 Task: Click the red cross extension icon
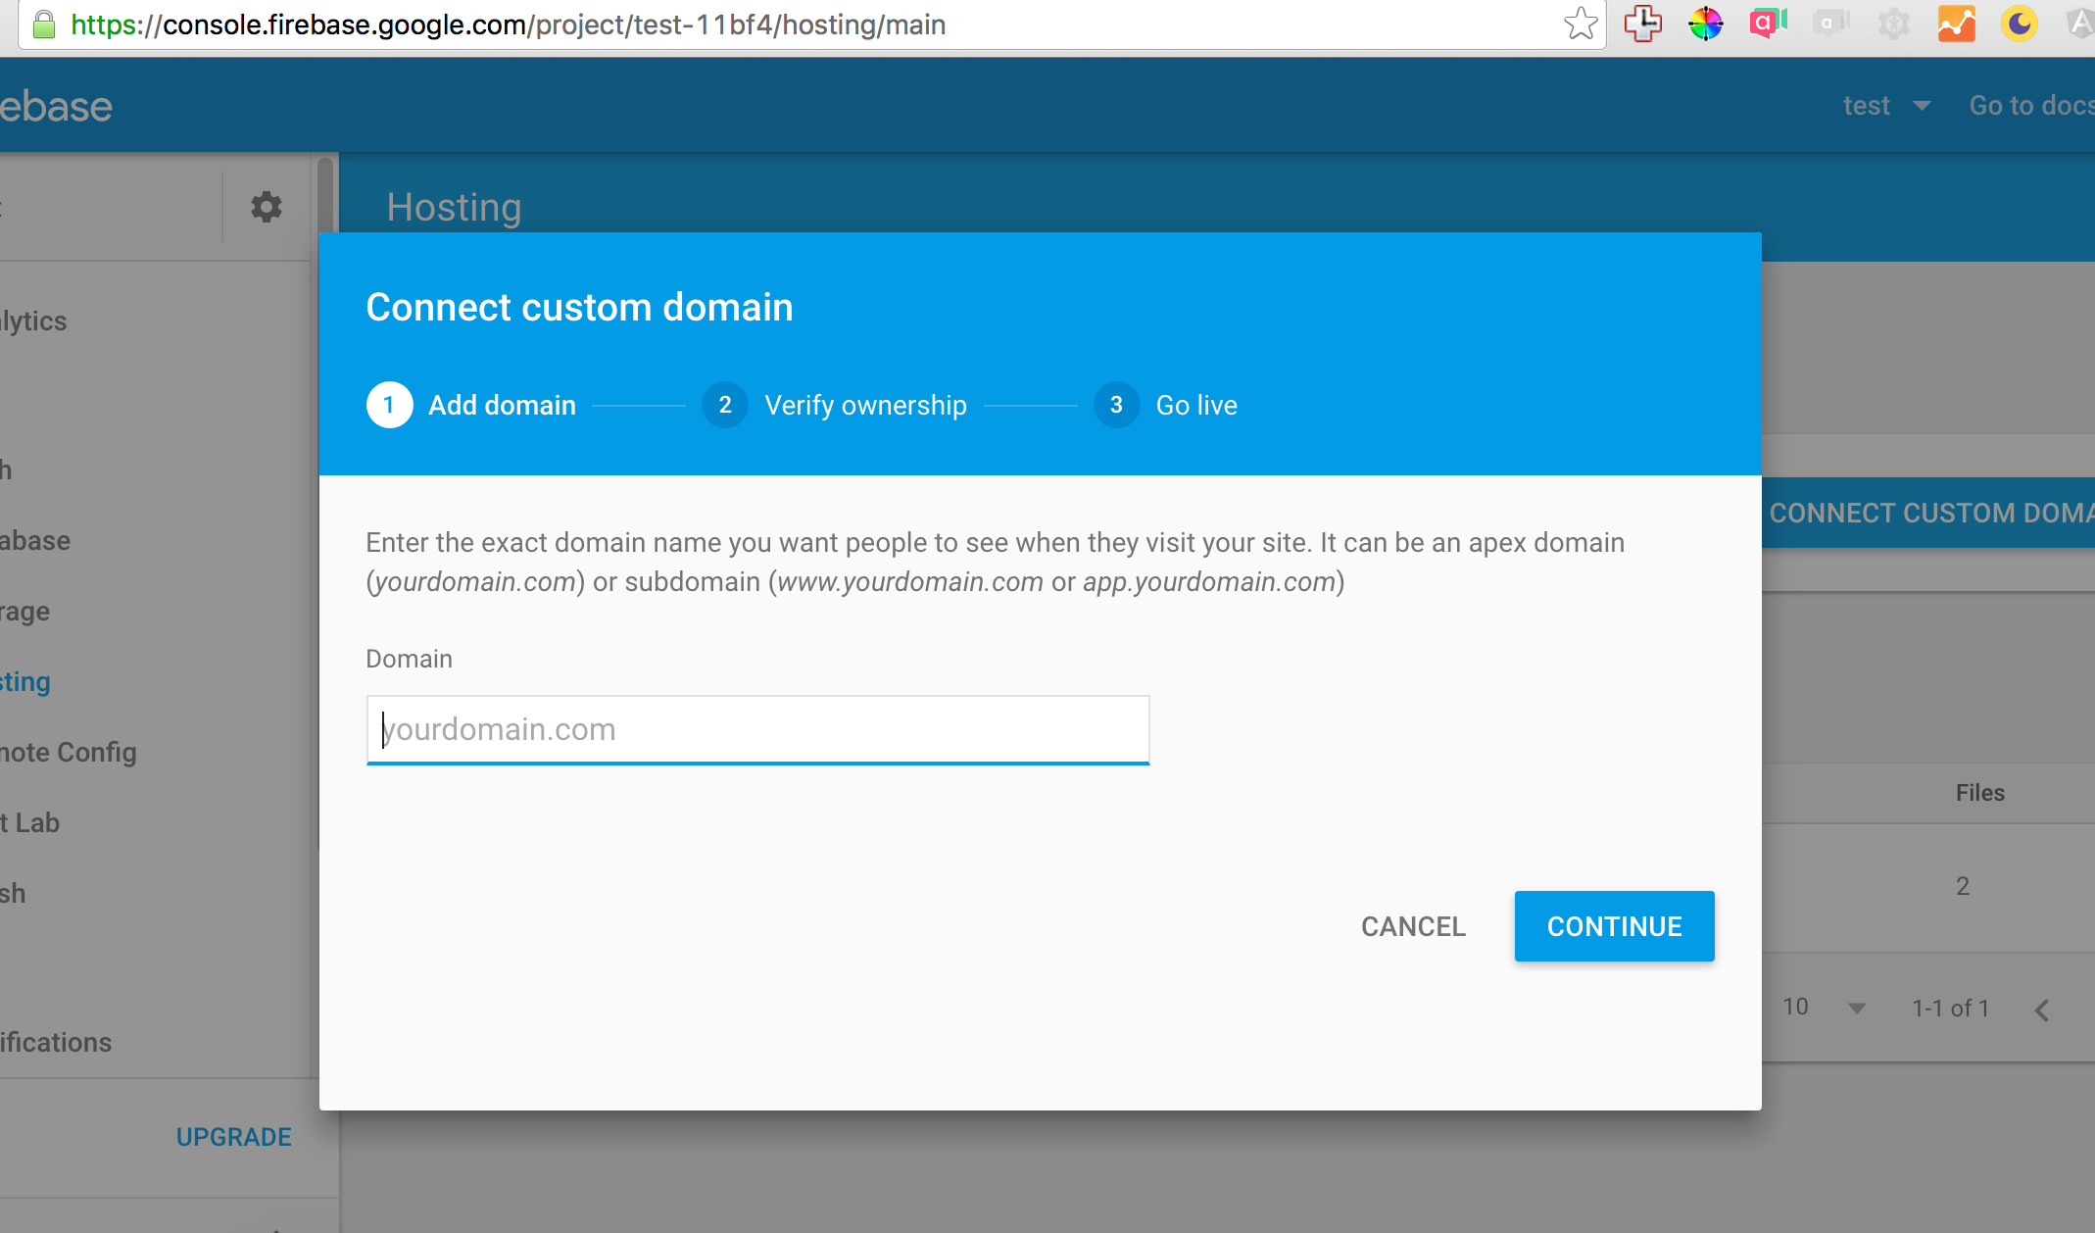[1643, 24]
